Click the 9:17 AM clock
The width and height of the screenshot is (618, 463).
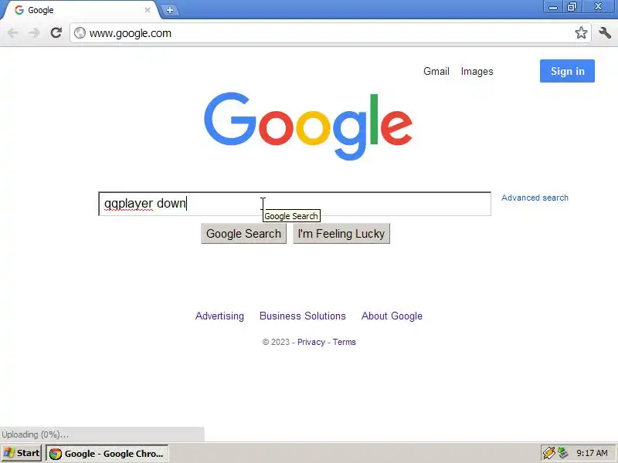pos(592,453)
